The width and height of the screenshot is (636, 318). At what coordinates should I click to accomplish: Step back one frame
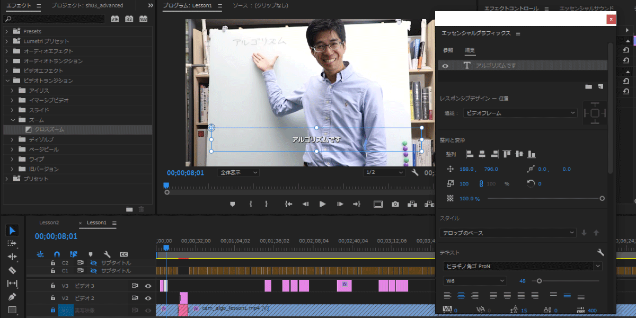(305, 204)
